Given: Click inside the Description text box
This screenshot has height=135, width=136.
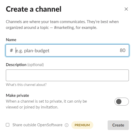Looking at the screenshot, I should [x=67, y=75].
